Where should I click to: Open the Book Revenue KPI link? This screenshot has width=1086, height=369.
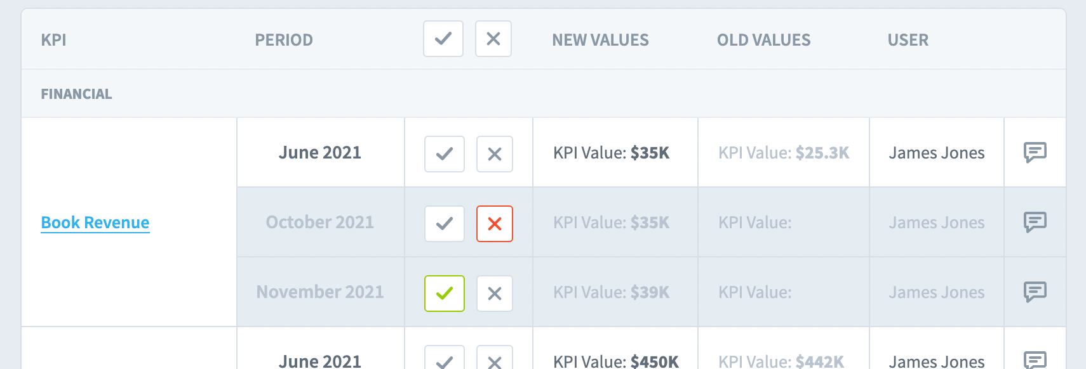click(95, 223)
